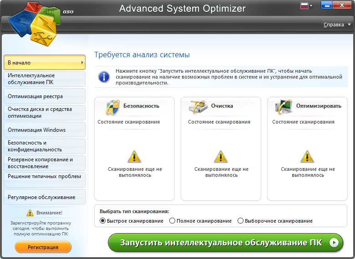Open the language dropdown arrow next to flag

pyautogui.click(x=311, y=5)
